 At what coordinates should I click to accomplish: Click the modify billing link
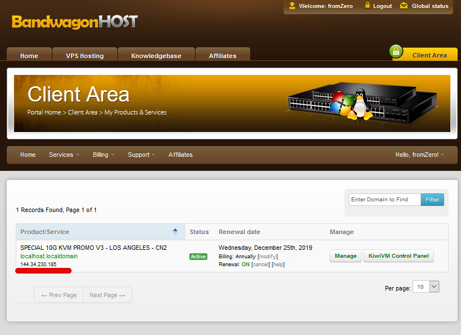point(268,257)
